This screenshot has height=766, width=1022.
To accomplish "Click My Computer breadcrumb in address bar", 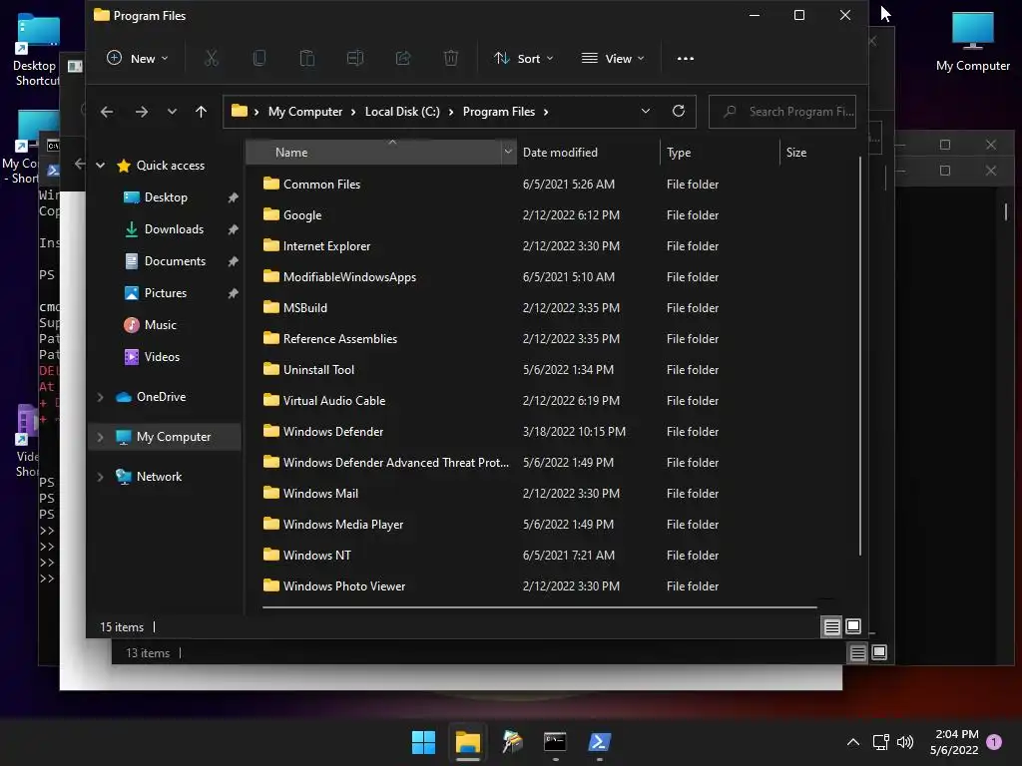I will [x=305, y=112].
